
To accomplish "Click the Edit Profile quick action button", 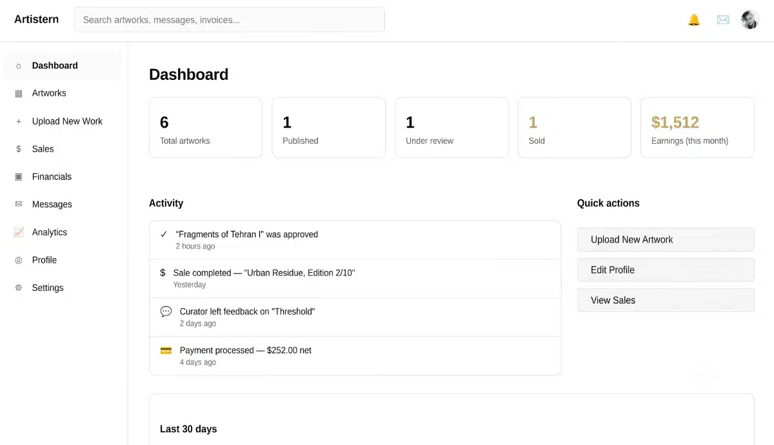I will coord(666,270).
